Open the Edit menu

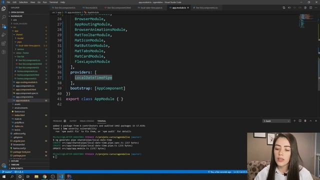pos(14,2)
